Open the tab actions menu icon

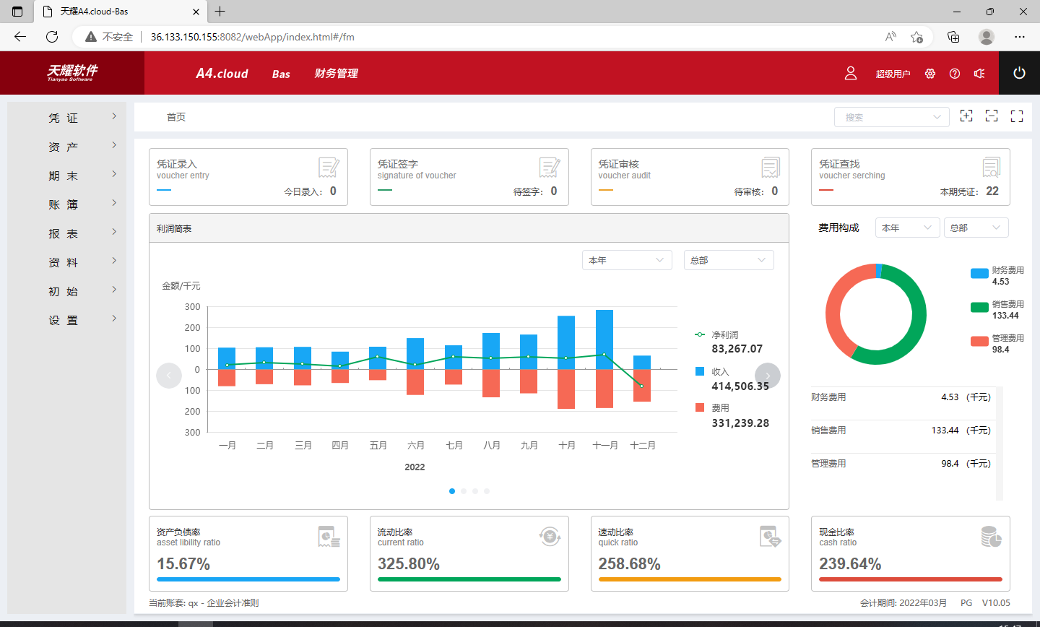point(17,12)
